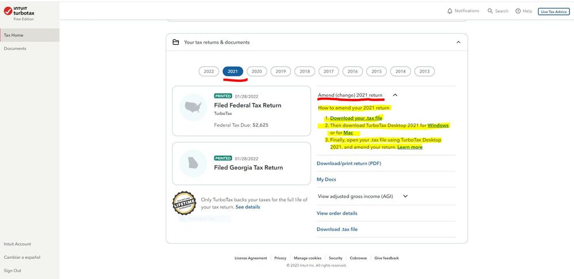
Task: Switch language via Cambiar a español
Action: 22,257
